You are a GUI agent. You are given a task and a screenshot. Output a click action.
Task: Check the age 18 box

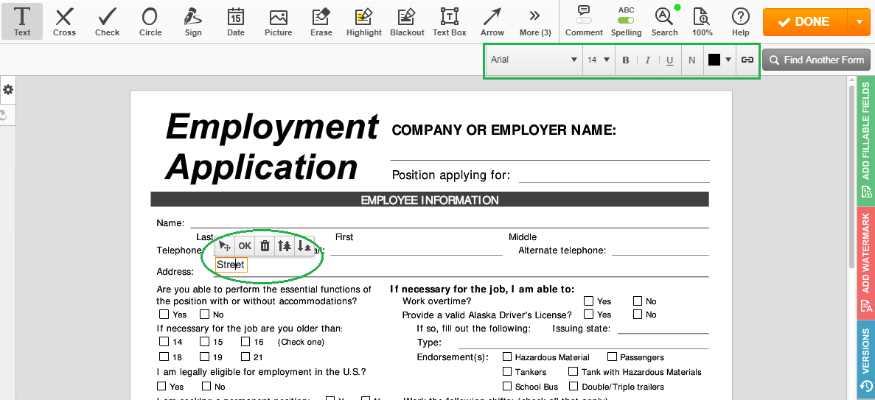point(164,357)
